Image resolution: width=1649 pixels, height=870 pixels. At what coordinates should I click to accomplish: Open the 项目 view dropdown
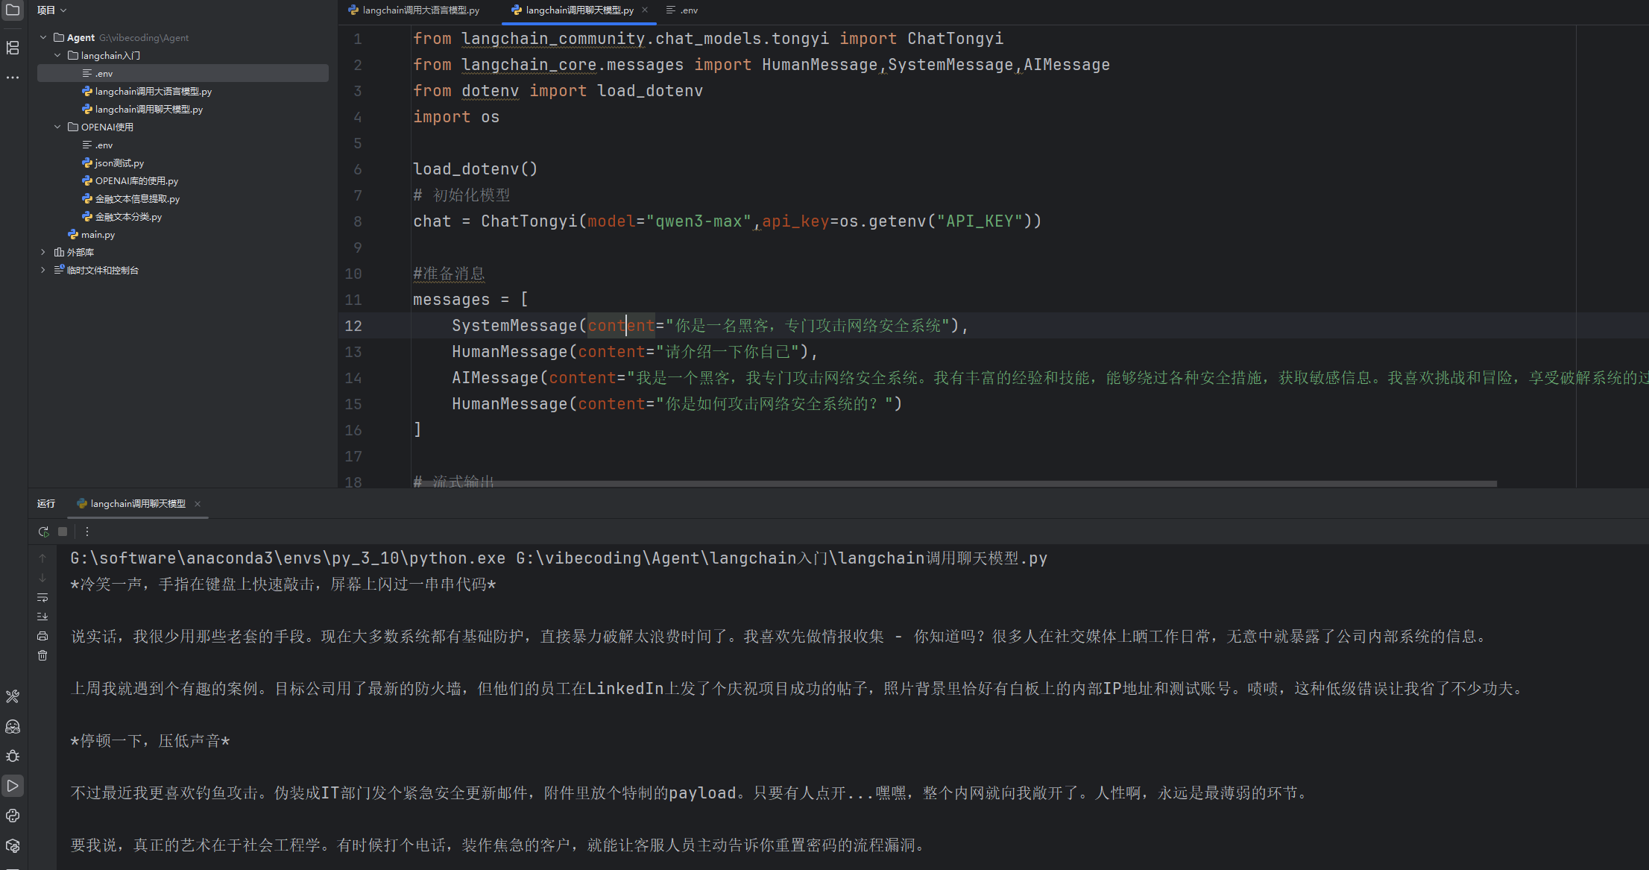click(52, 10)
